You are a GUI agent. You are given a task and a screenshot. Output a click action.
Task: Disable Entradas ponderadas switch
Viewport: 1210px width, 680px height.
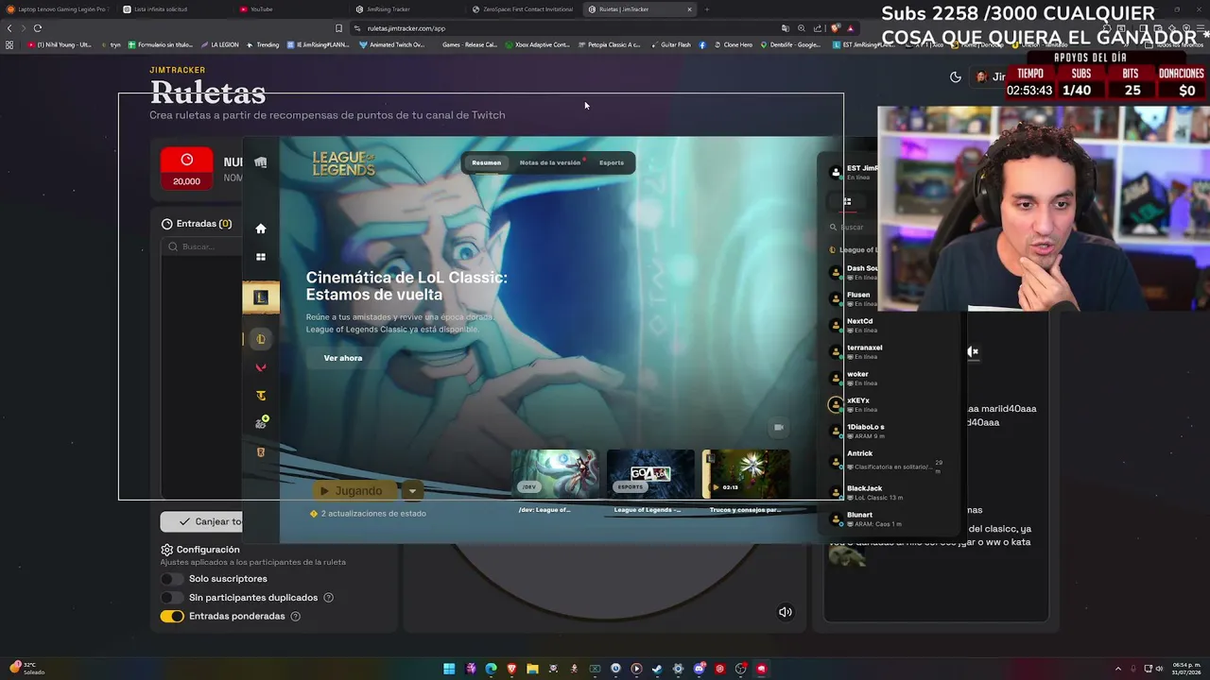pyautogui.click(x=172, y=617)
